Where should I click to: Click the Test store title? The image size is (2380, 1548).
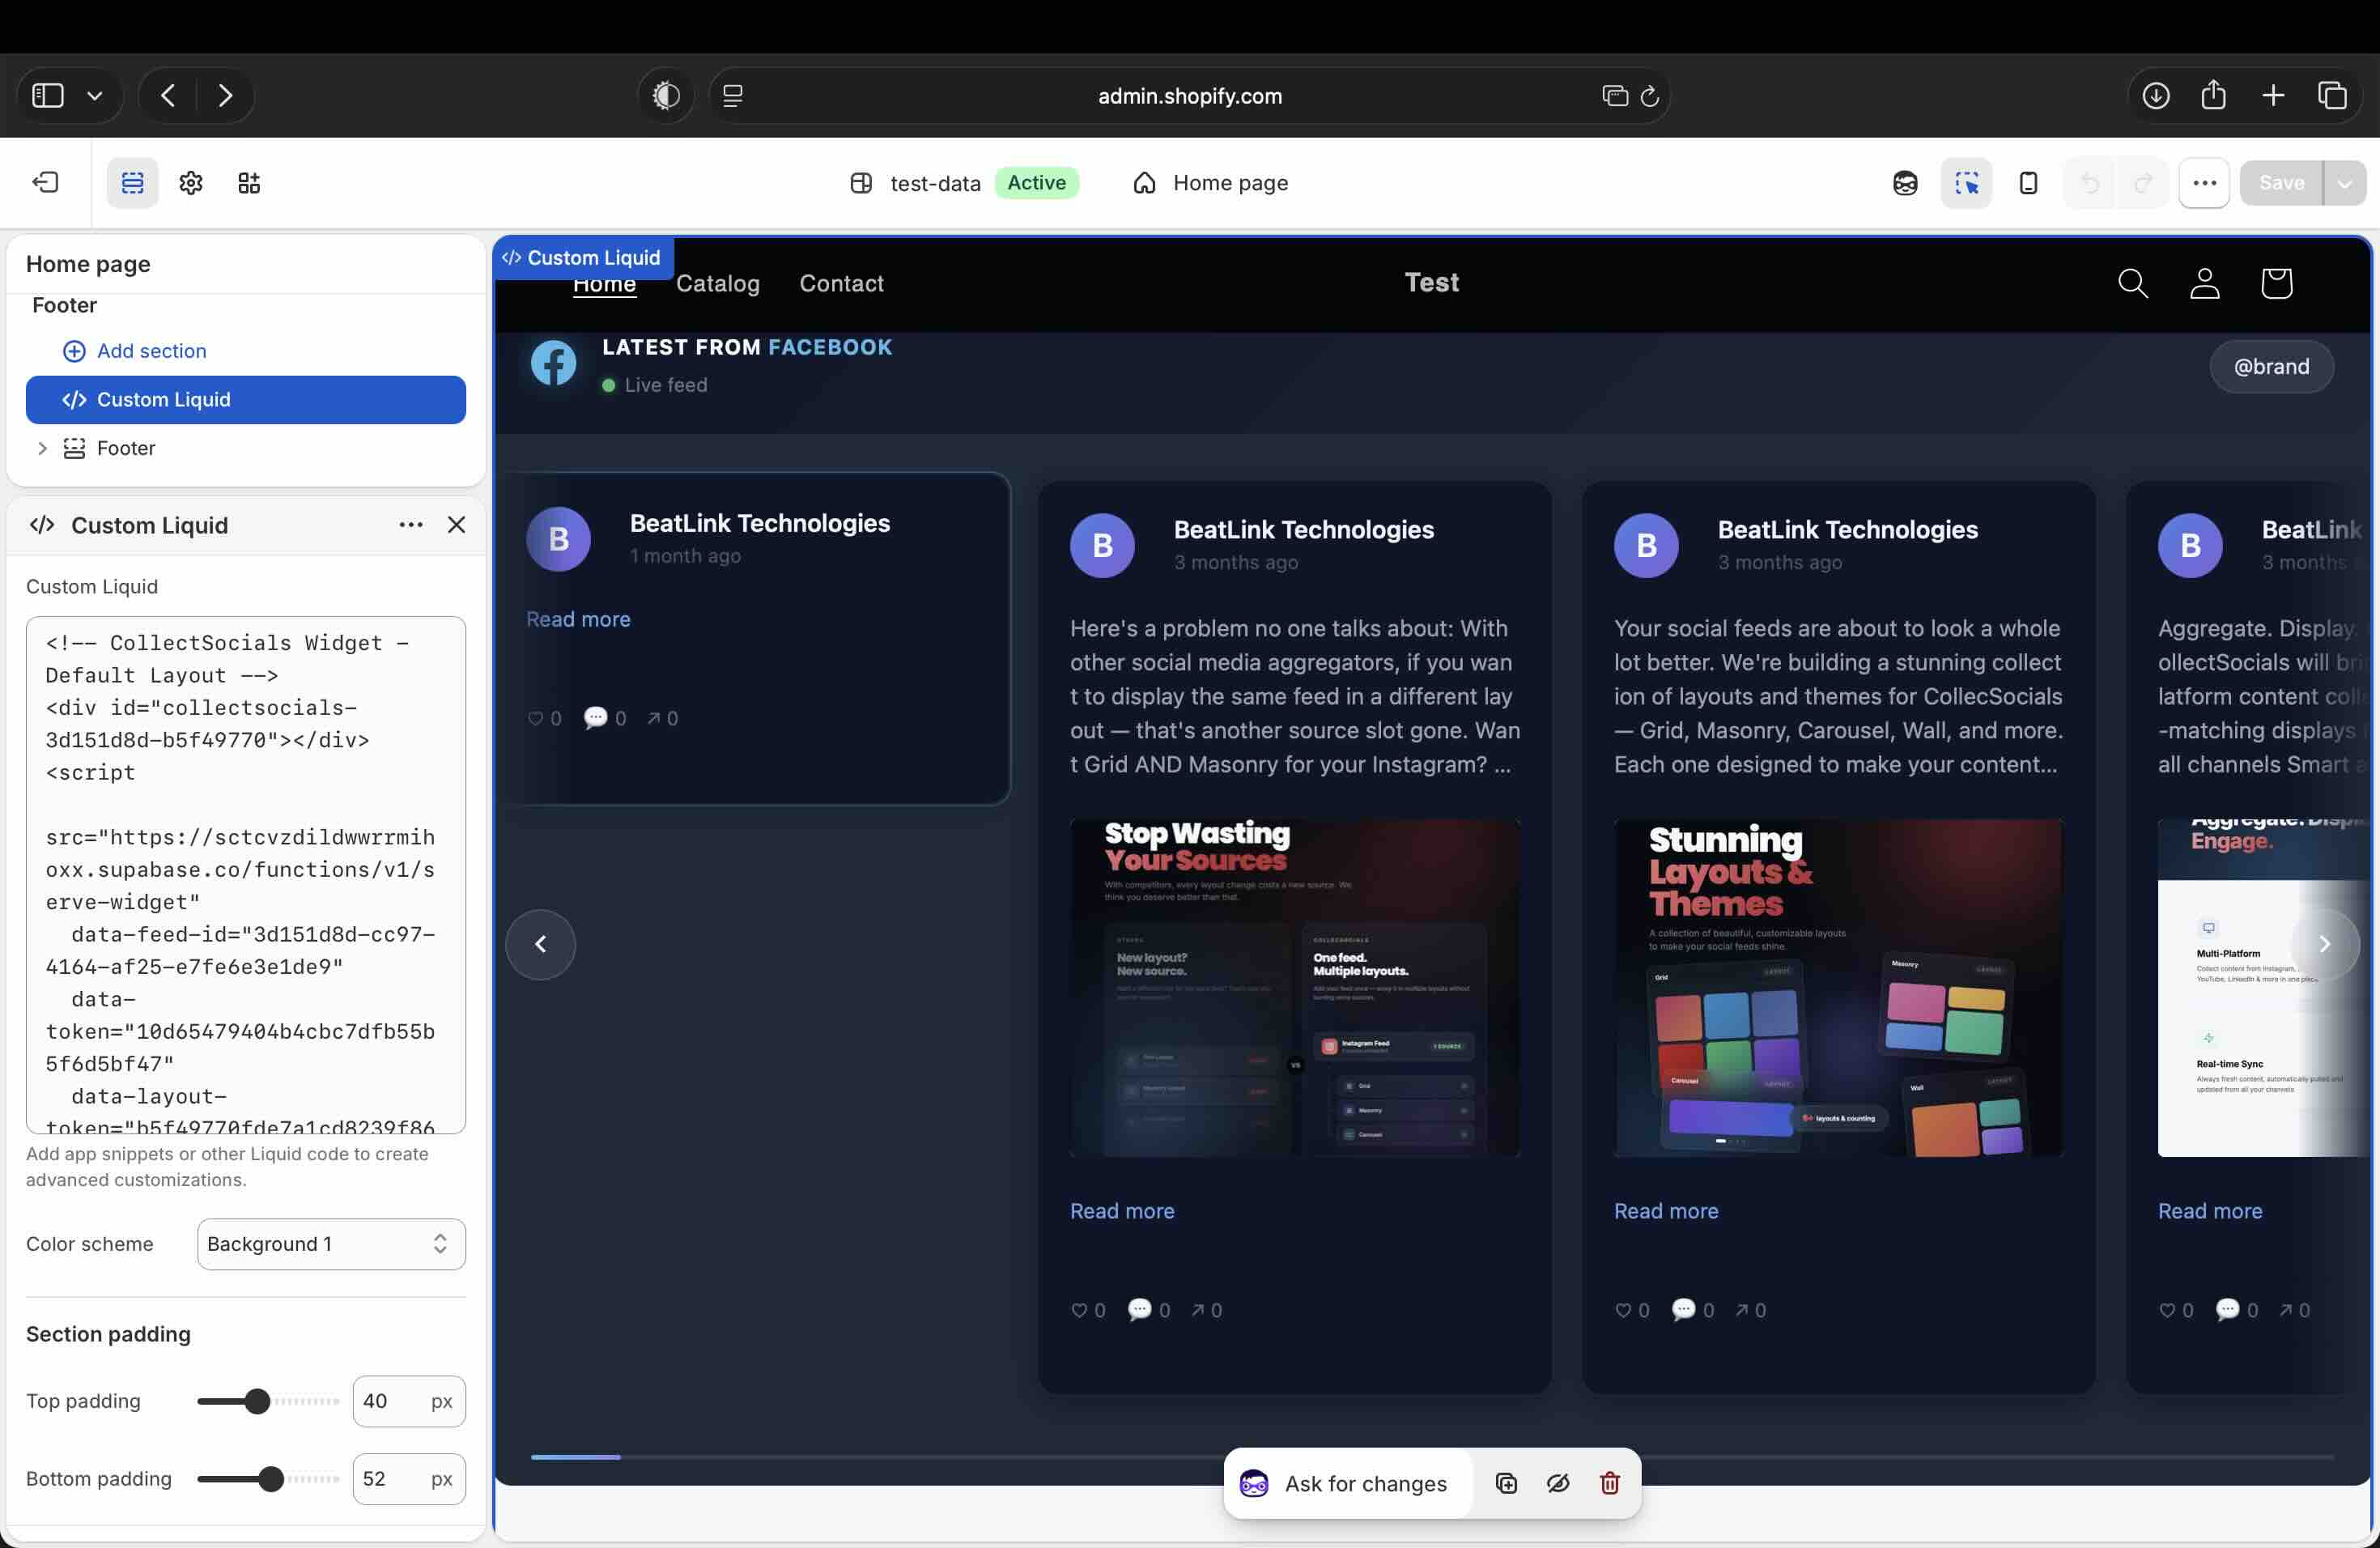tap(1431, 283)
